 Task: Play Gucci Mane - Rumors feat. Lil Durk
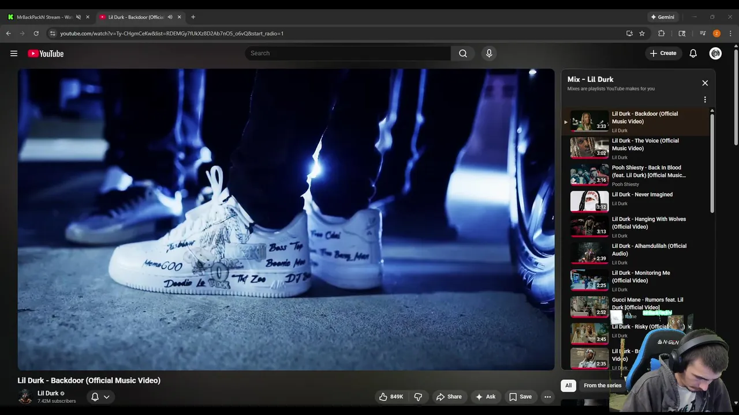tap(636, 307)
